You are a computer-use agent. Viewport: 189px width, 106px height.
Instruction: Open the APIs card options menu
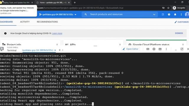click(120, 44)
